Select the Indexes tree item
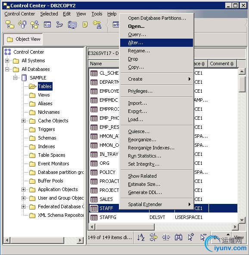 47,146
